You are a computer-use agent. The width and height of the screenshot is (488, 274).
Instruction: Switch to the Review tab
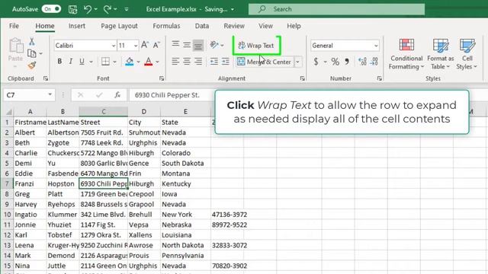(234, 26)
